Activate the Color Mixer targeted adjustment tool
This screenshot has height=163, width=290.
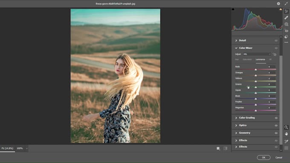tap(275, 54)
